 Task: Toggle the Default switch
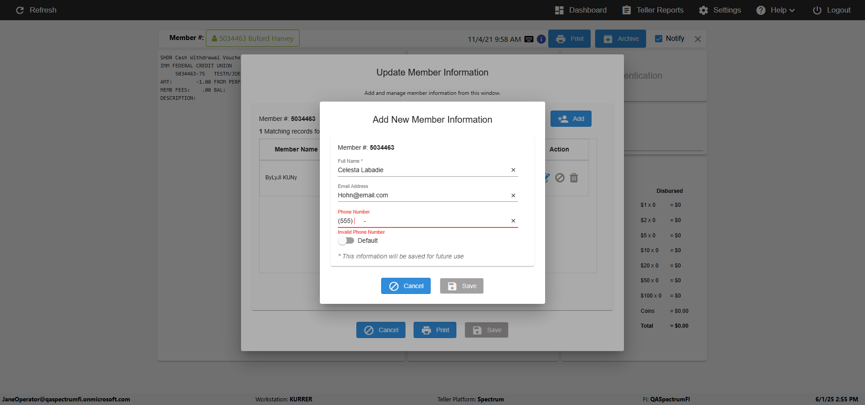tap(346, 240)
